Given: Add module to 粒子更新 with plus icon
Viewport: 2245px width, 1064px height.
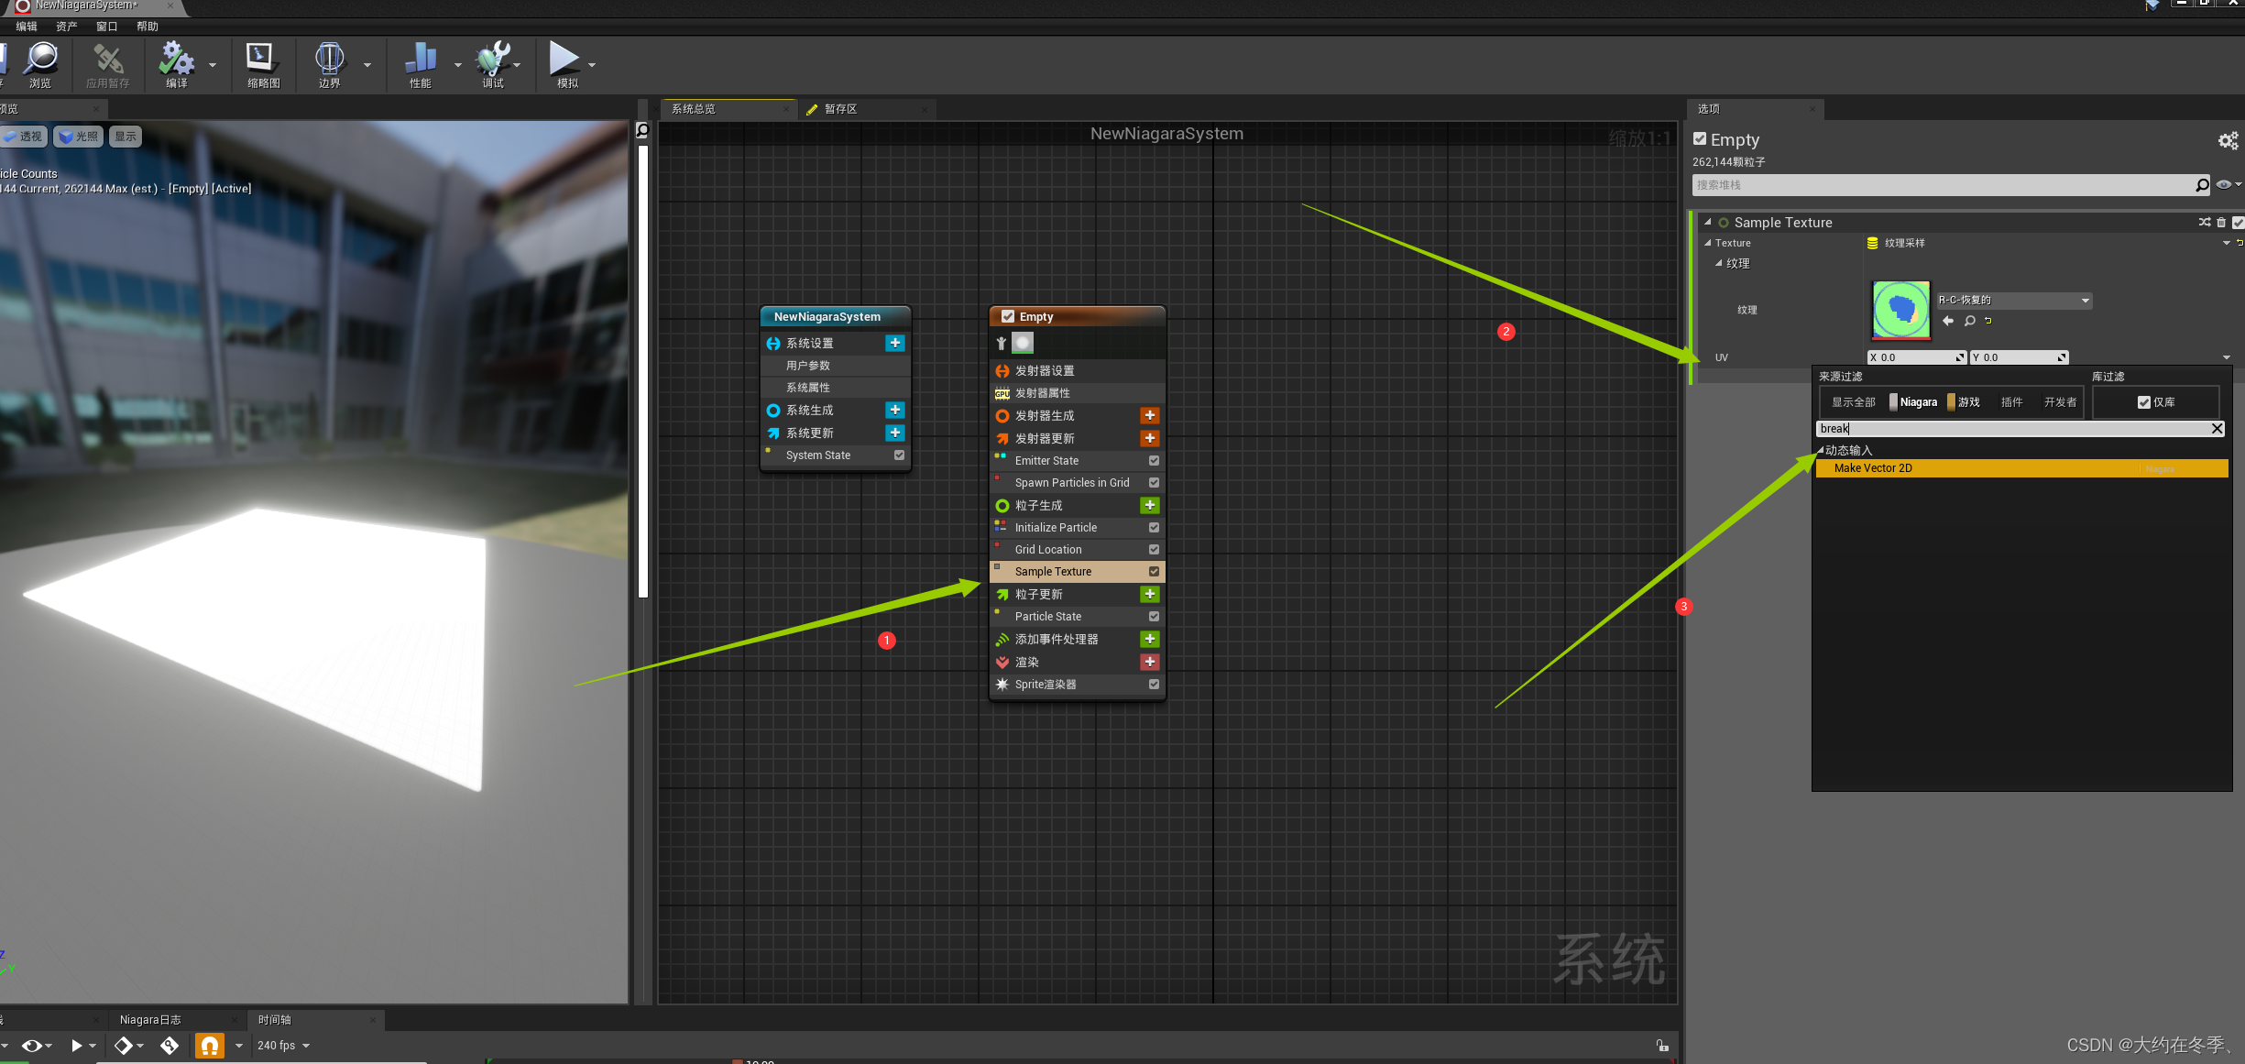Looking at the screenshot, I should (x=1149, y=594).
